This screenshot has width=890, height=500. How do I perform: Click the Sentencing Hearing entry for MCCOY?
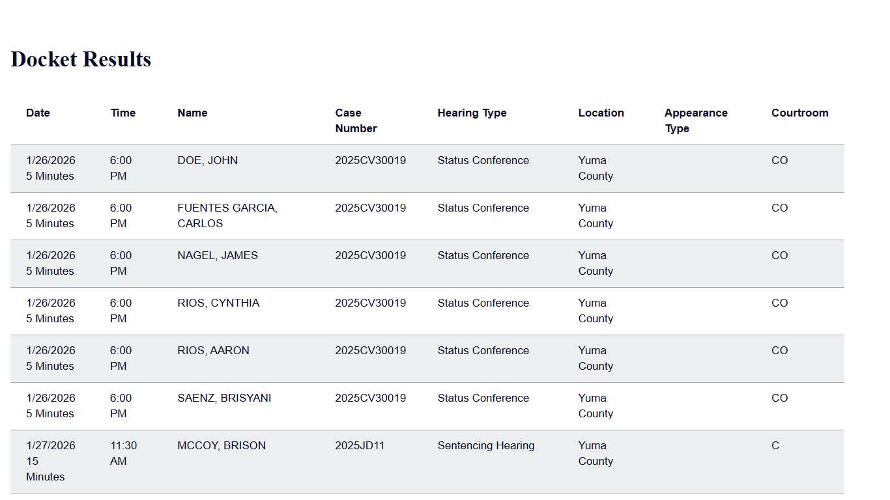click(485, 445)
